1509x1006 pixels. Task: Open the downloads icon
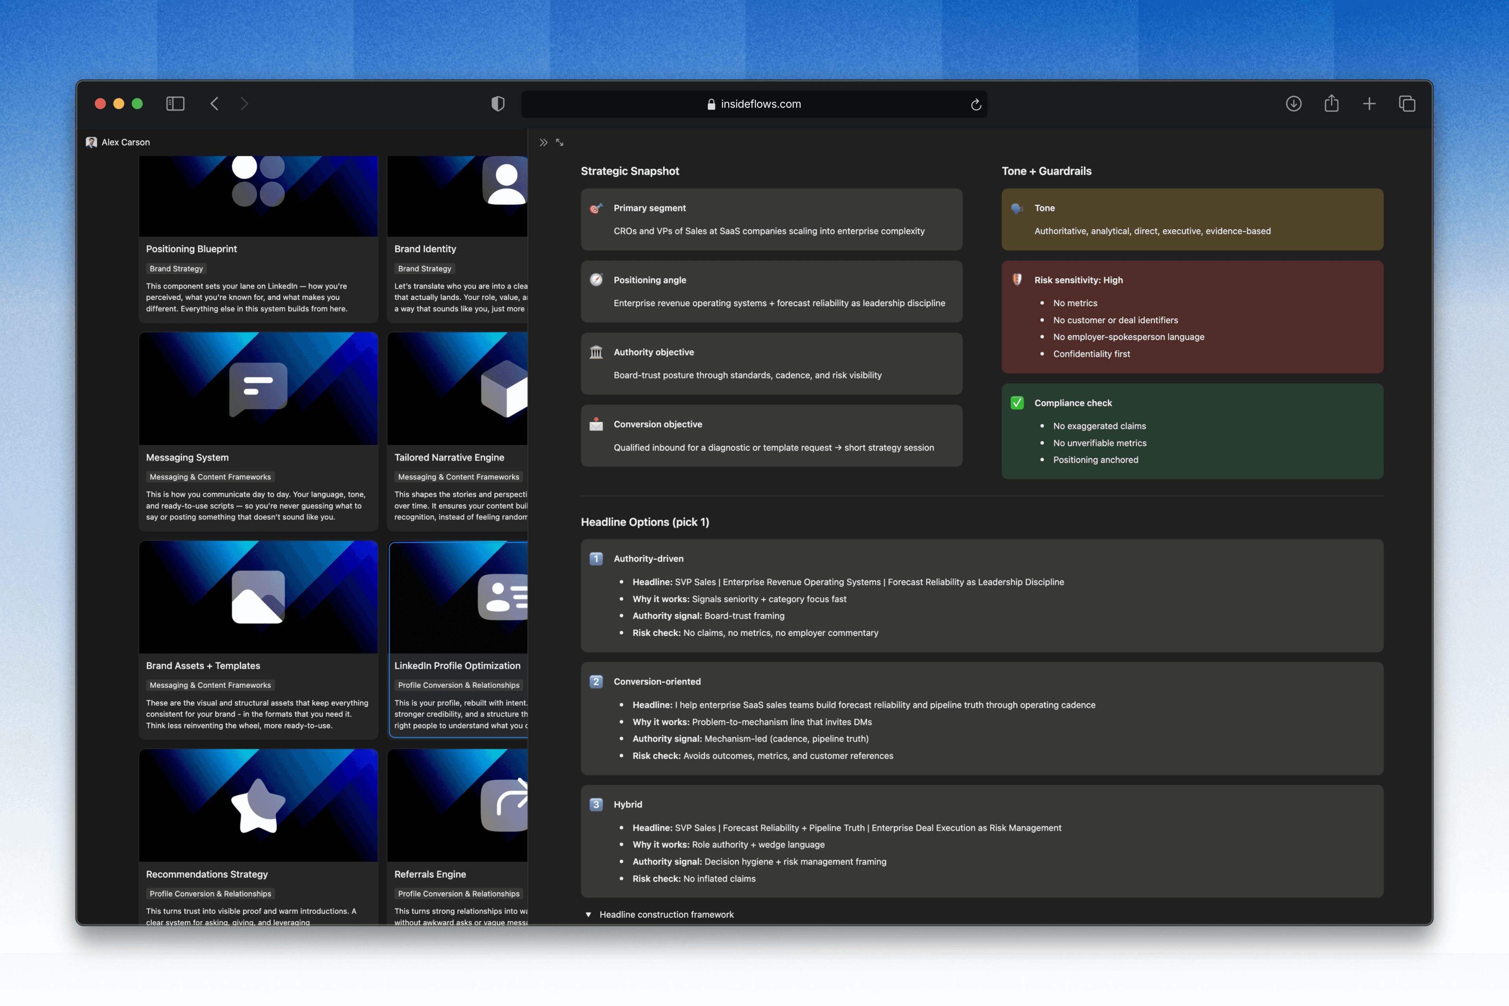click(1293, 104)
